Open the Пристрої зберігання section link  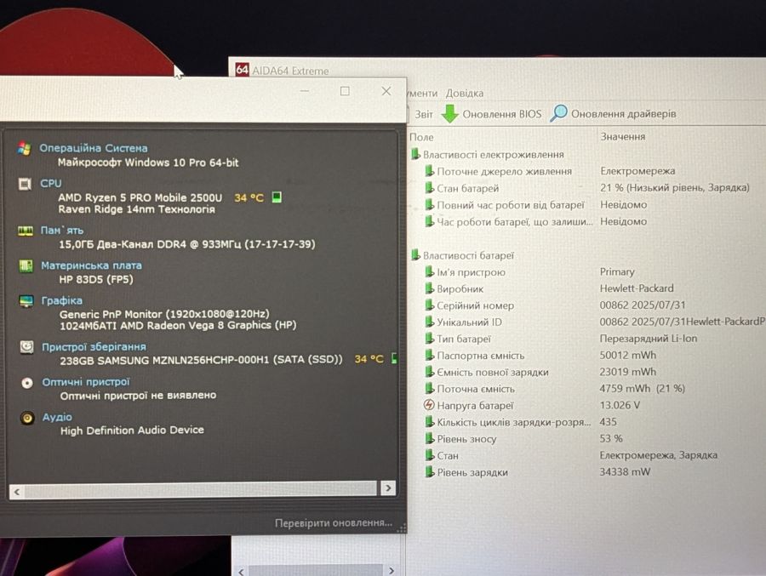[x=94, y=347]
